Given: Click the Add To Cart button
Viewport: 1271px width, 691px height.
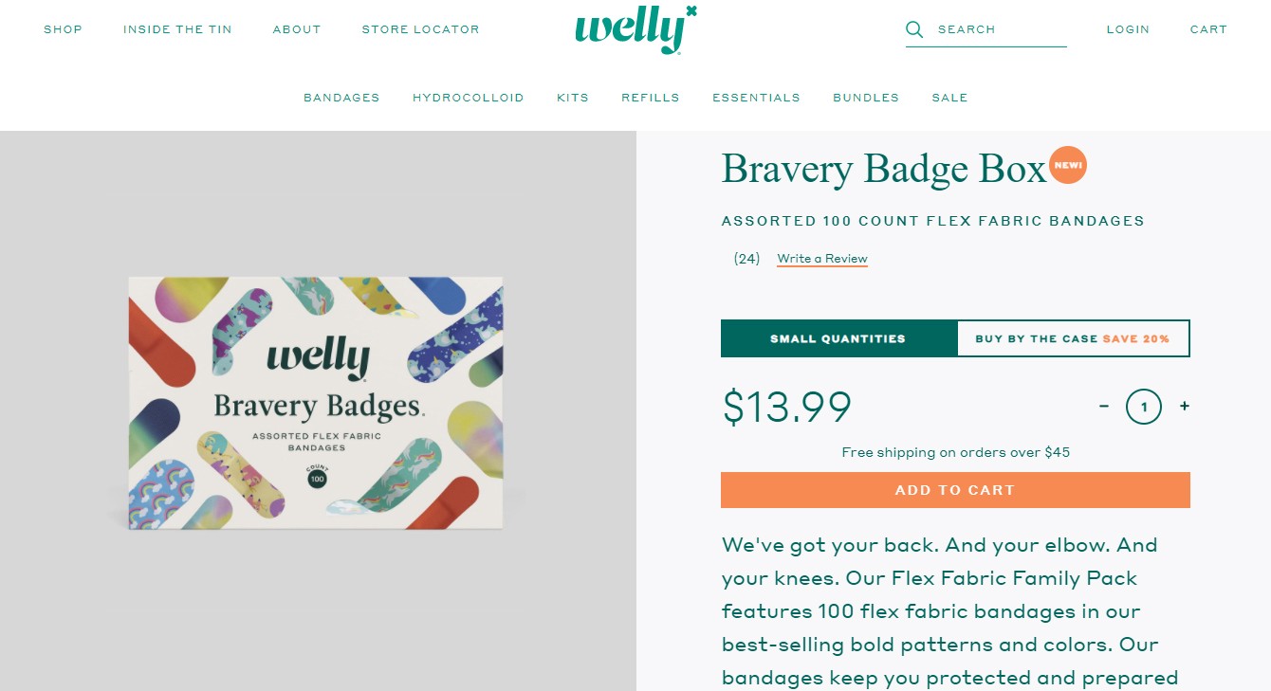Looking at the screenshot, I should (x=955, y=490).
